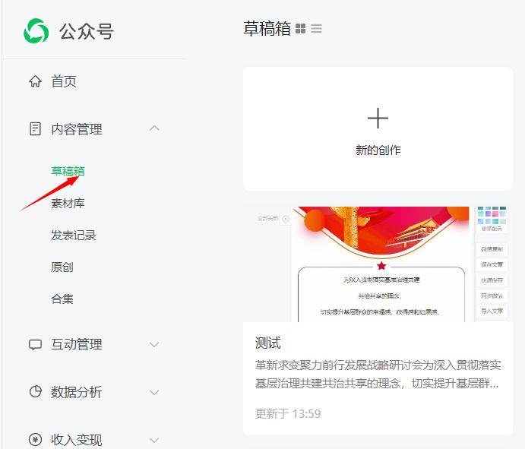Click the chat bubble icon beside 互动管理
Viewport: 525px width, 449px height.
point(35,344)
